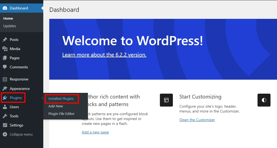The height and width of the screenshot is (148, 277).
Task: Go to the Users section
Action: point(14,107)
